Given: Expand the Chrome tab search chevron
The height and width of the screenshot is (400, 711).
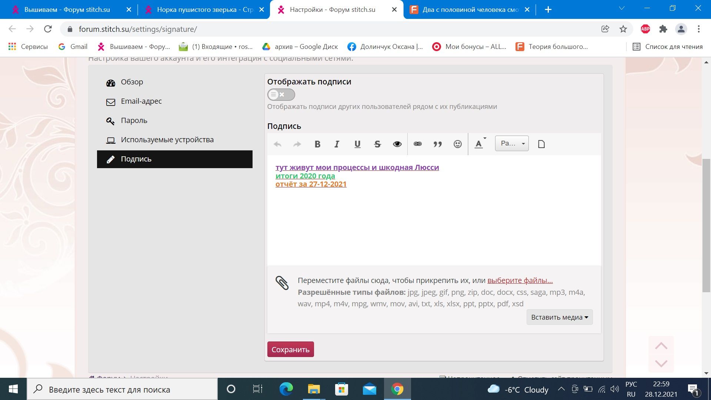Looking at the screenshot, I should (622, 9).
